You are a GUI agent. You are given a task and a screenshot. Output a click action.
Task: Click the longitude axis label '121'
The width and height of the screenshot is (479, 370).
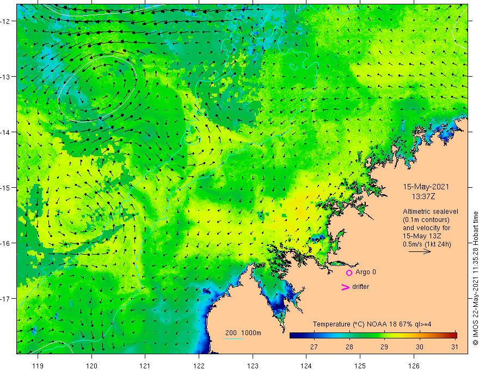145,366
